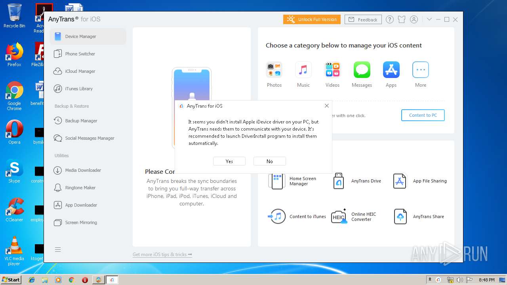Click the Ringtone Maker bell icon

pyautogui.click(x=58, y=188)
